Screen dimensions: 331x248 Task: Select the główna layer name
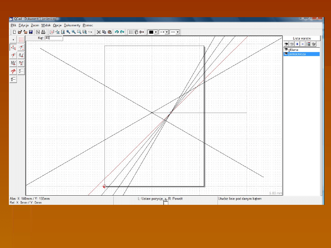[293, 50]
